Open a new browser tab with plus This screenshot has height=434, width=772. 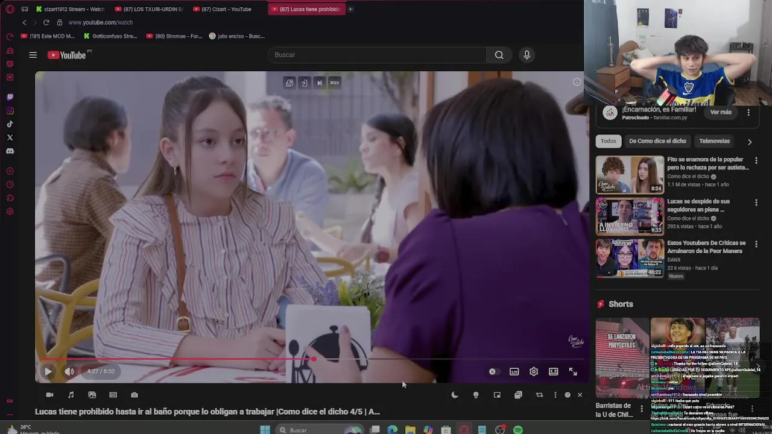point(350,9)
